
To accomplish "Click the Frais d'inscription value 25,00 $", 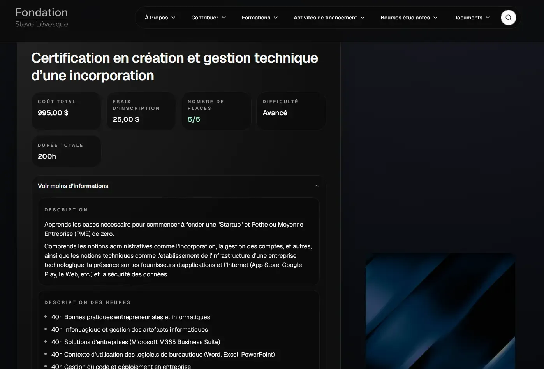I will tap(126, 119).
